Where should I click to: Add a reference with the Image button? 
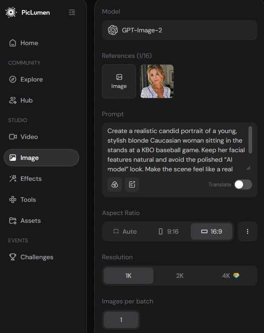(x=119, y=82)
